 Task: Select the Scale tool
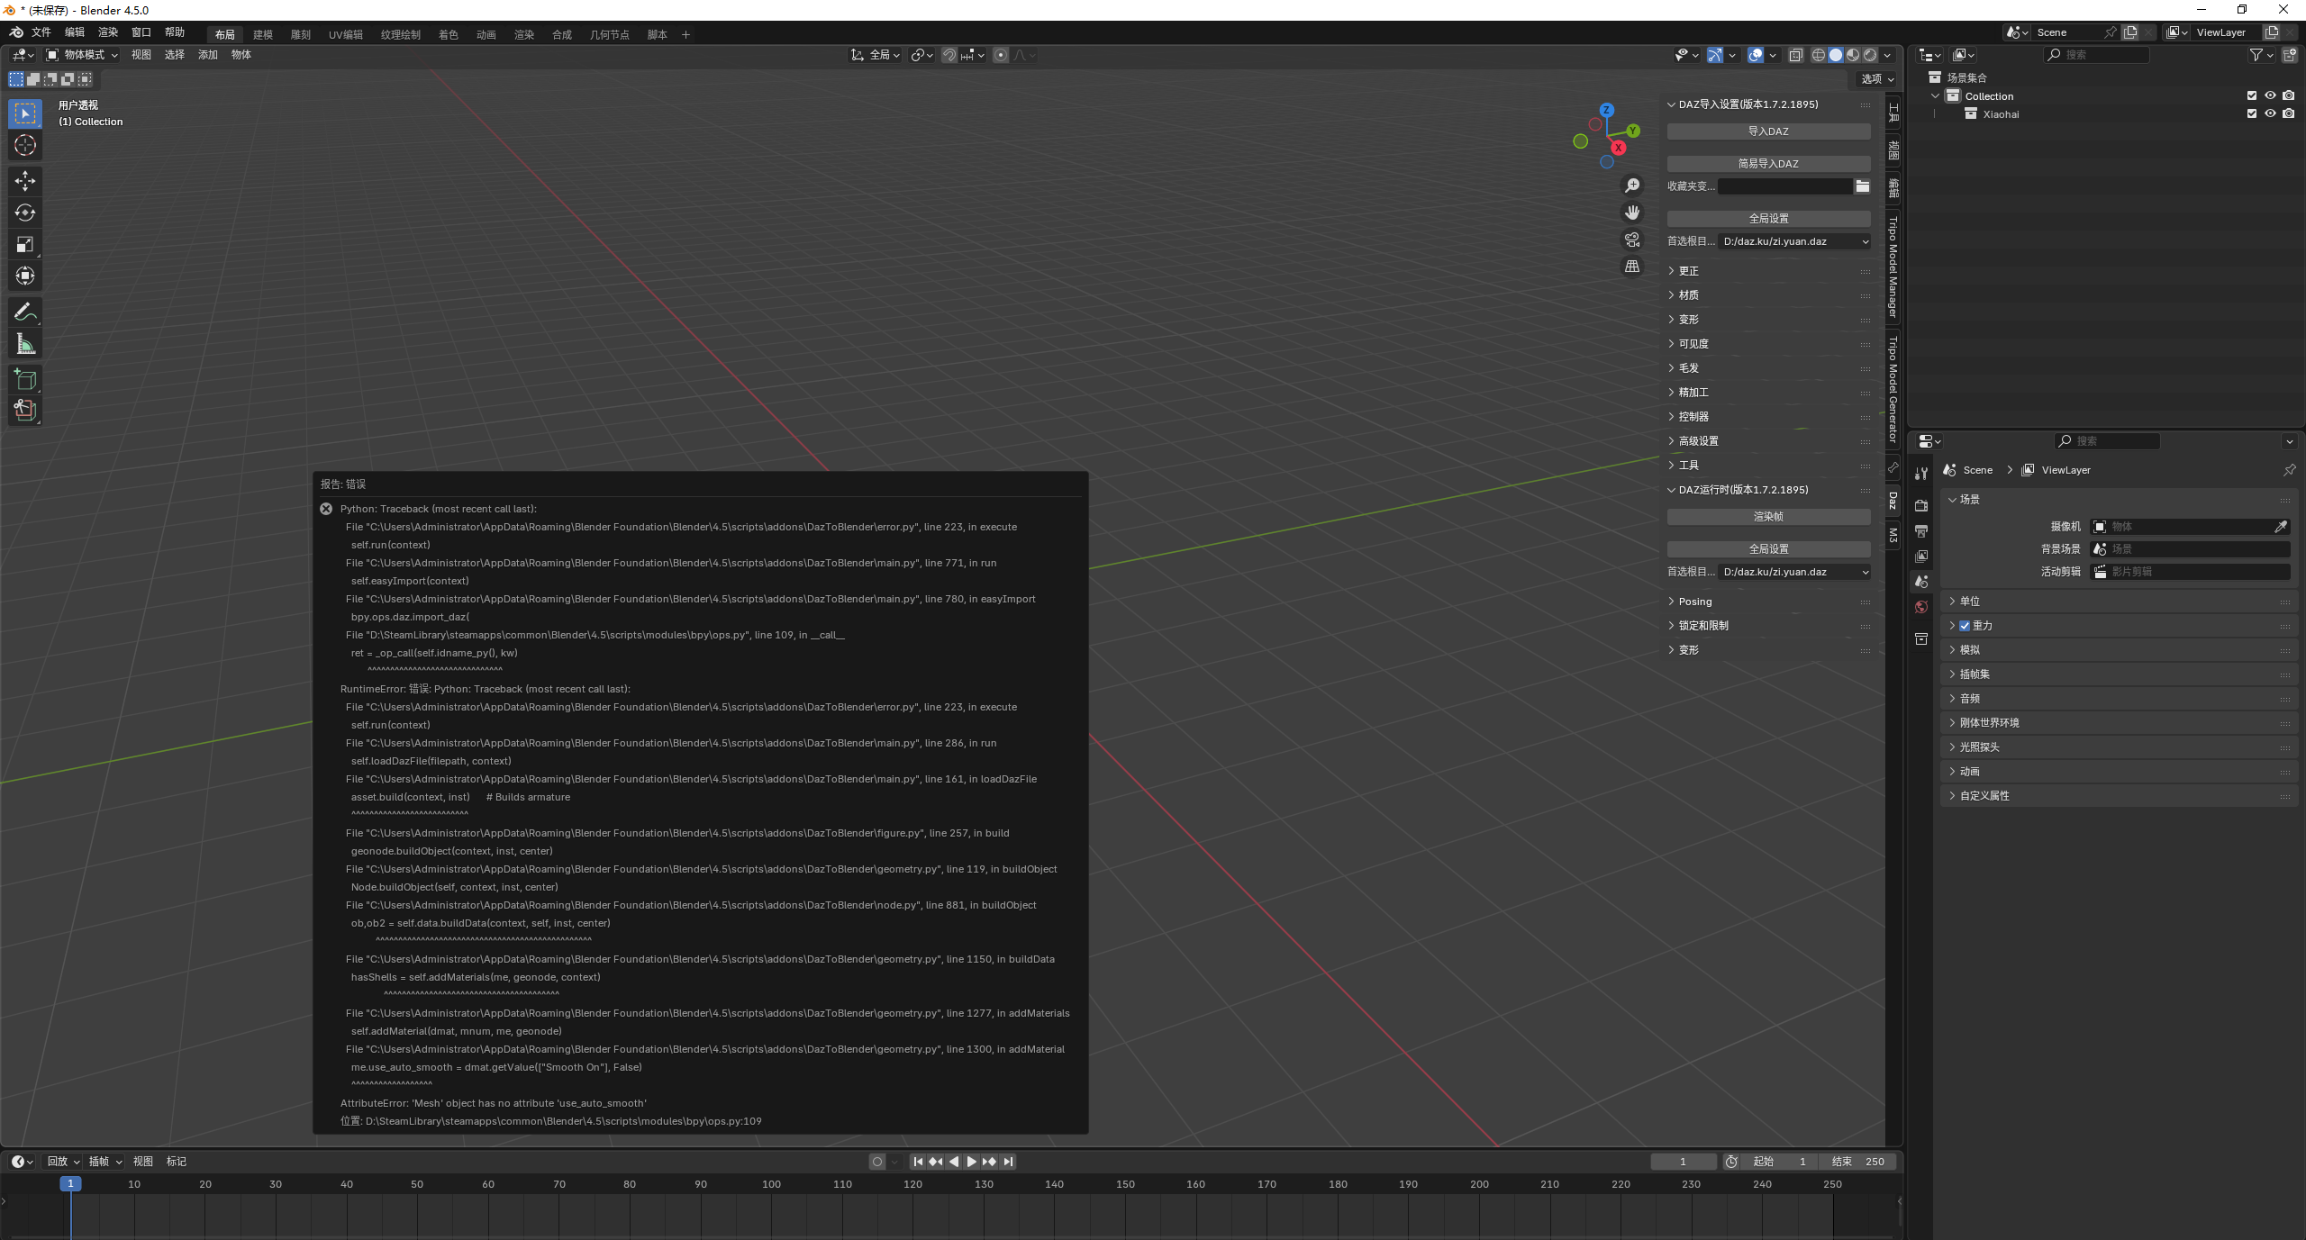[25, 244]
